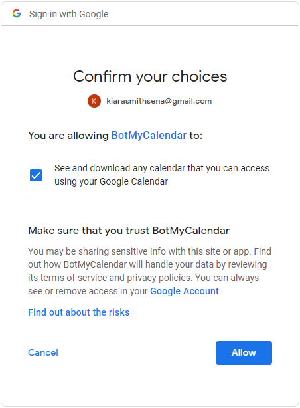Click the "Sign in with Google" header text
The height and width of the screenshot is (408, 300).
click(x=68, y=14)
